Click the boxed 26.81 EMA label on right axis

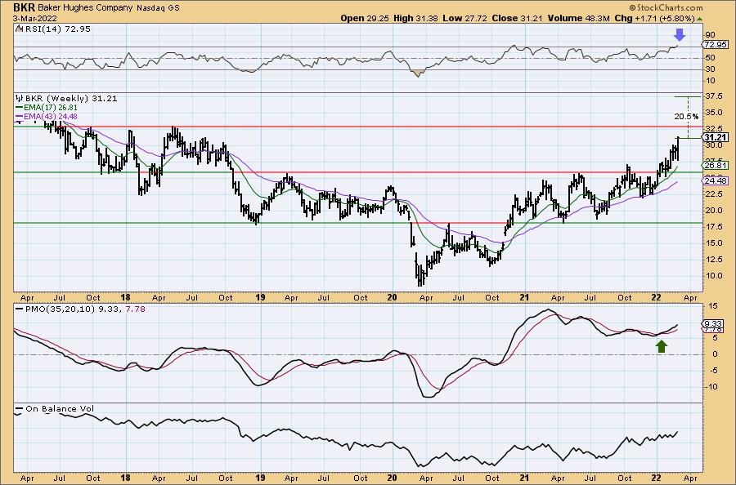click(x=716, y=166)
